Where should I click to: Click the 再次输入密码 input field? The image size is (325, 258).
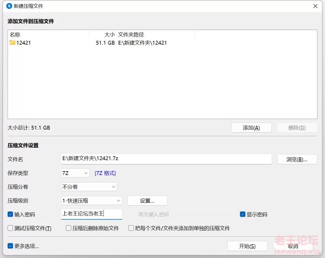(x=205, y=214)
